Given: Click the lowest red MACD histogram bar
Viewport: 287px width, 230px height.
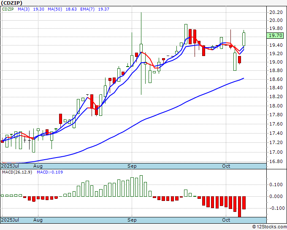Looking at the screenshot, I should pyautogui.click(x=239, y=206).
